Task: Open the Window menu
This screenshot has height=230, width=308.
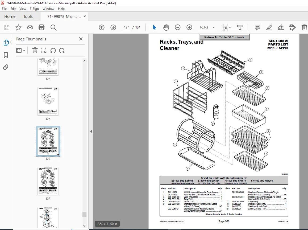Action: point(48,9)
